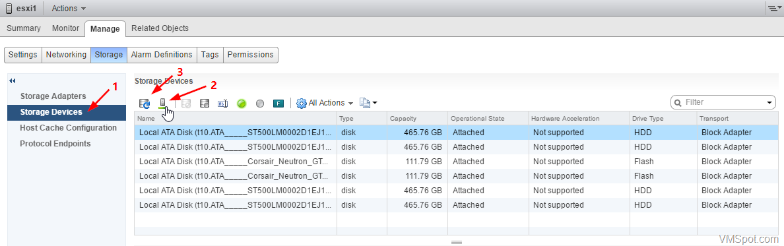Viewport: 784px width, 246px height.
Task: Click inside the Filter search field
Action: point(723,102)
